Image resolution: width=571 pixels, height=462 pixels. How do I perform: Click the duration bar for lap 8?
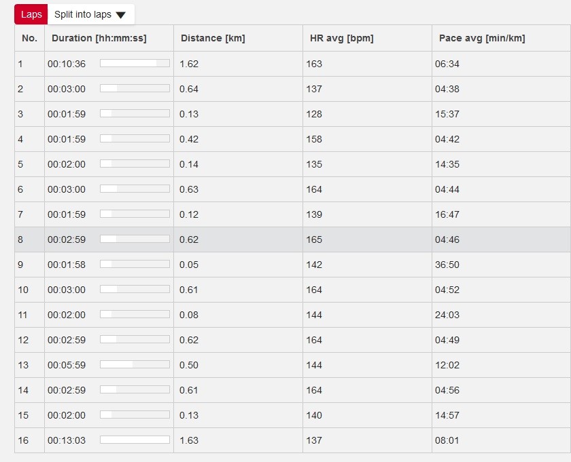click(135, 239)
